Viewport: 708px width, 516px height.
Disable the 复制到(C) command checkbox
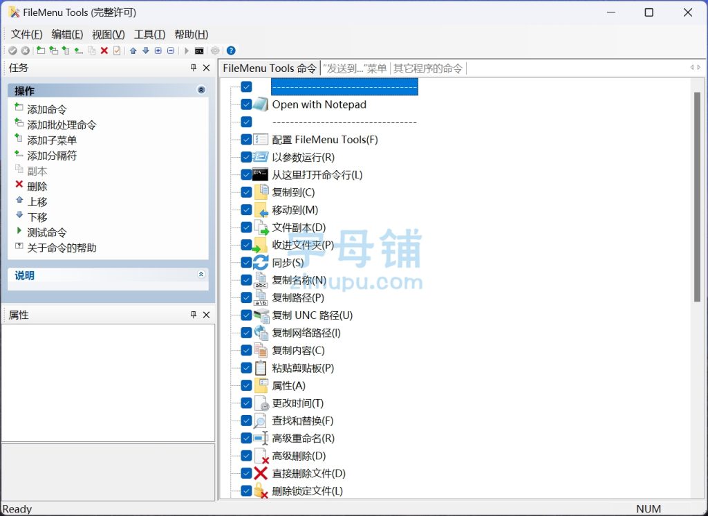[246, 192]
